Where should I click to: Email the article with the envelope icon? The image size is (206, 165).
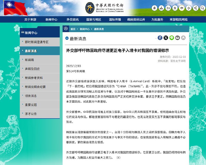177,38
